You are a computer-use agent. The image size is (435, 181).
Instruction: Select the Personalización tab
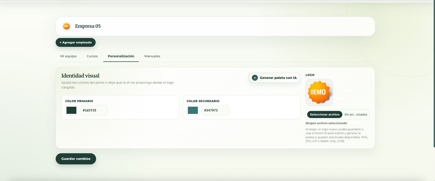(x=121, y=56)
